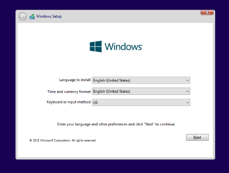Image resolution: width=229 pixels, height=173 pixels.
Task: Click the Windows logo
Action: [x=96, y=46]
